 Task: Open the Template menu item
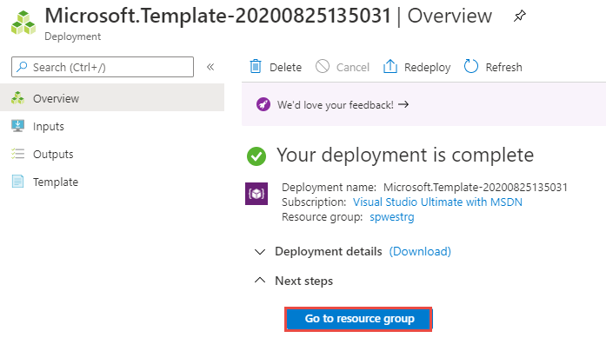[x=55, y=182]
